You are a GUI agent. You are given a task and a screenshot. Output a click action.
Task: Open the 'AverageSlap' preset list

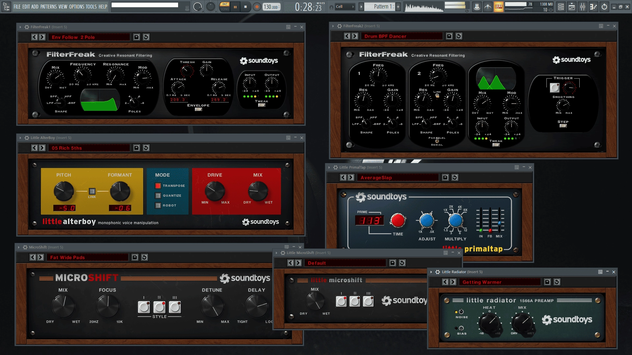(398, 177)
